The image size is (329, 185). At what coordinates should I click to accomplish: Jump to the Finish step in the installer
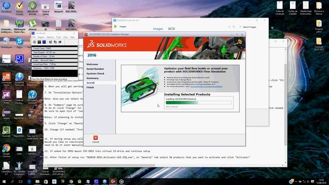pos(90,87)
